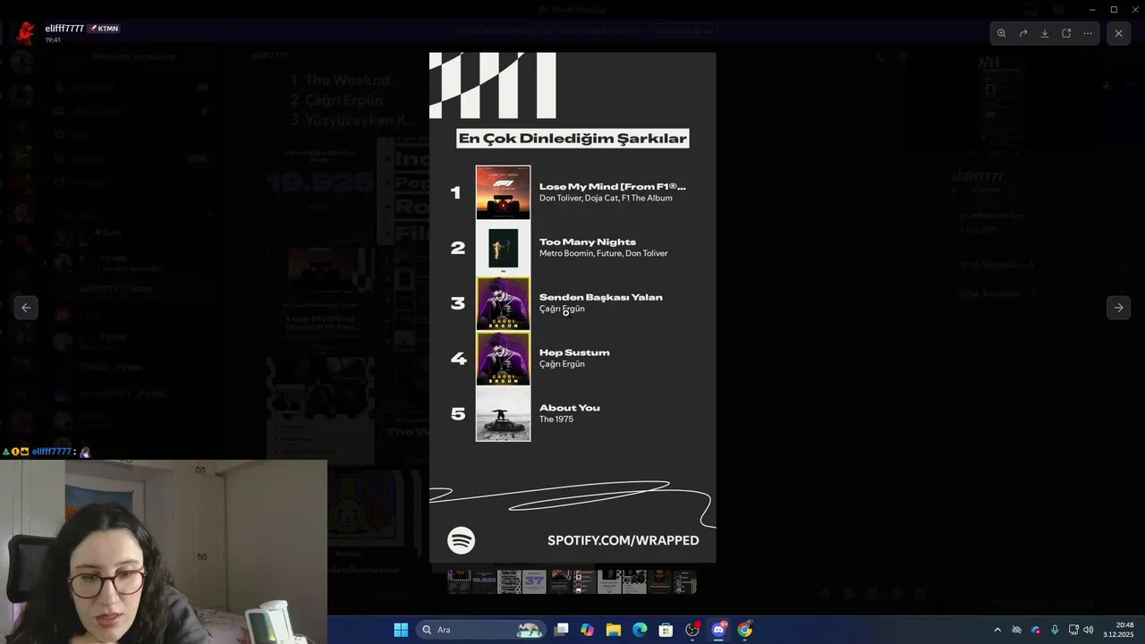This screenshot has width=1145, height=644.
Task: Open the Windows Start menu
Action: [x=401, y=630]
